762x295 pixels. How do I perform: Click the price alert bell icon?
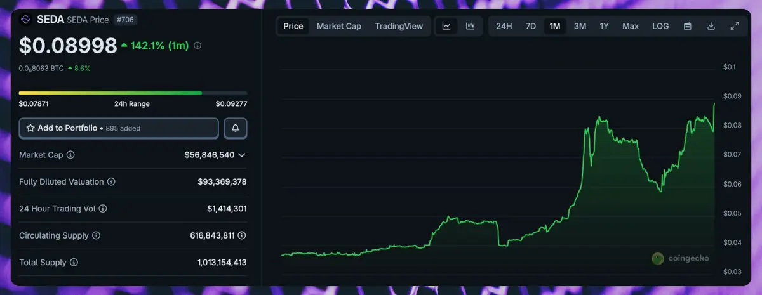click(x=236, y=128)
